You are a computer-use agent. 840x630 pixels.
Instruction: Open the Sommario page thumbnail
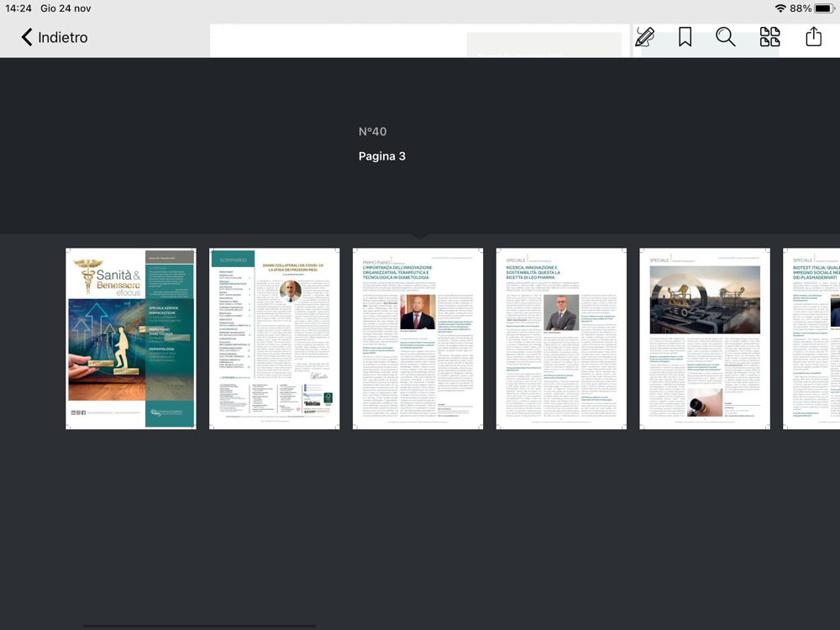pos(275,338)
